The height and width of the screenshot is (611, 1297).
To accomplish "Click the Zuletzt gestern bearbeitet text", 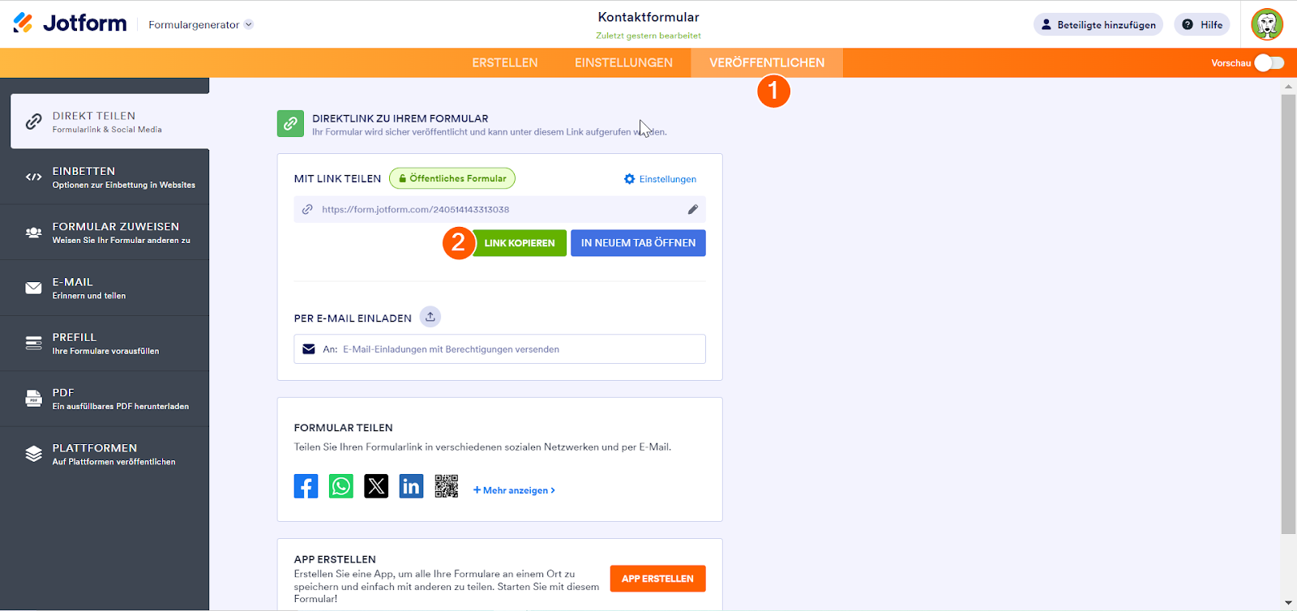I will 648,36.
